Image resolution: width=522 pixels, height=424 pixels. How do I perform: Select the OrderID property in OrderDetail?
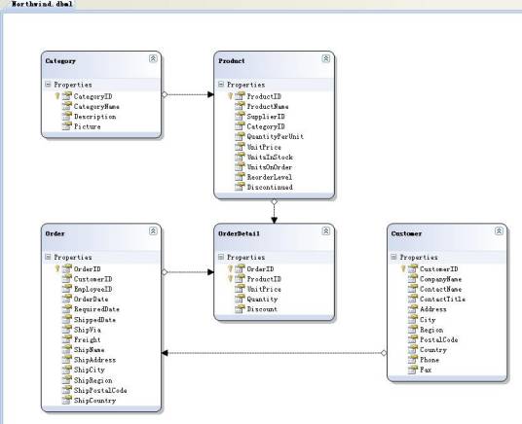260,269
